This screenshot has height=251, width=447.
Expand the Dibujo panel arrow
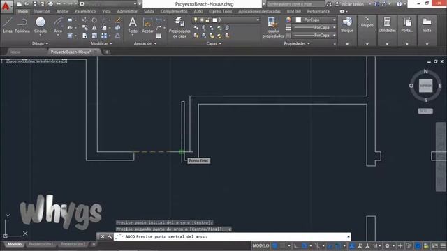point(47,43)
